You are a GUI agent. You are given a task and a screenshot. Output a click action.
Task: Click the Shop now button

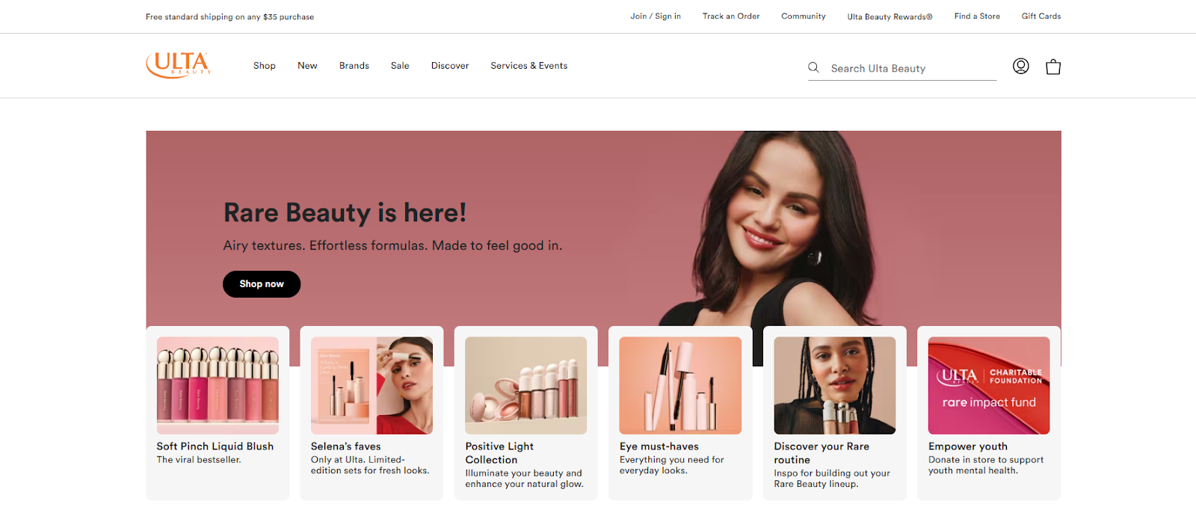coord(262,284)
